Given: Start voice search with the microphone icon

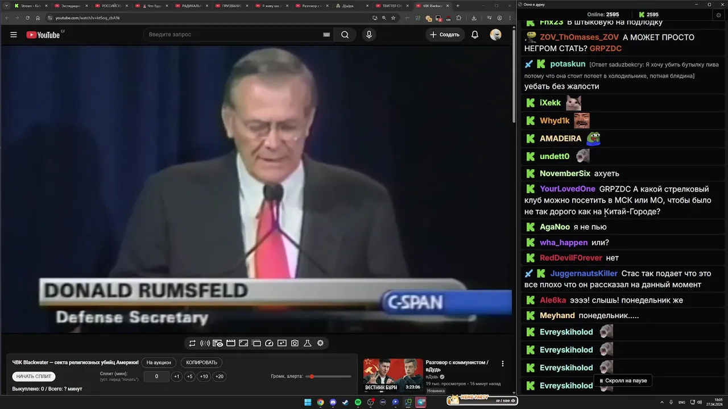Looking at the screenshot, I should [369, 35].
